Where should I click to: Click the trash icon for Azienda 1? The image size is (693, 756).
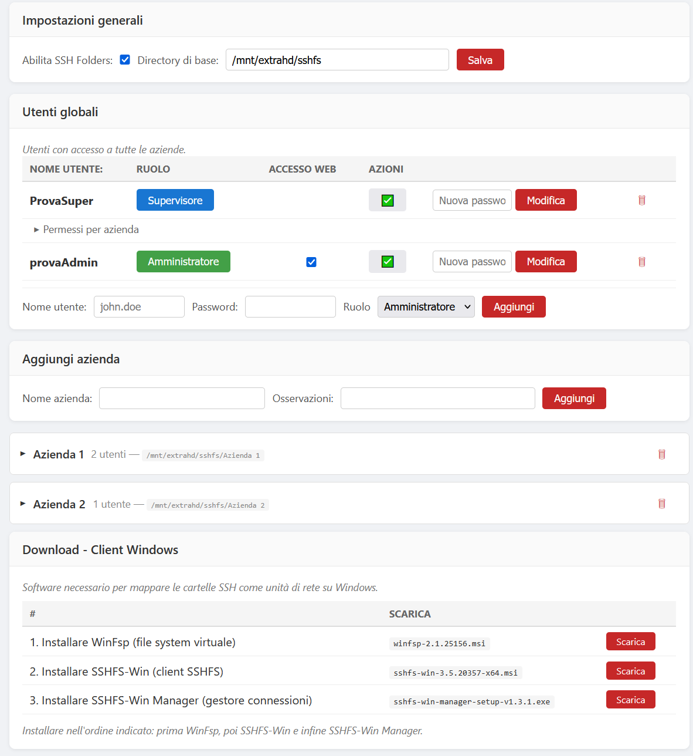pyautogui.click(x=661, y=454)
